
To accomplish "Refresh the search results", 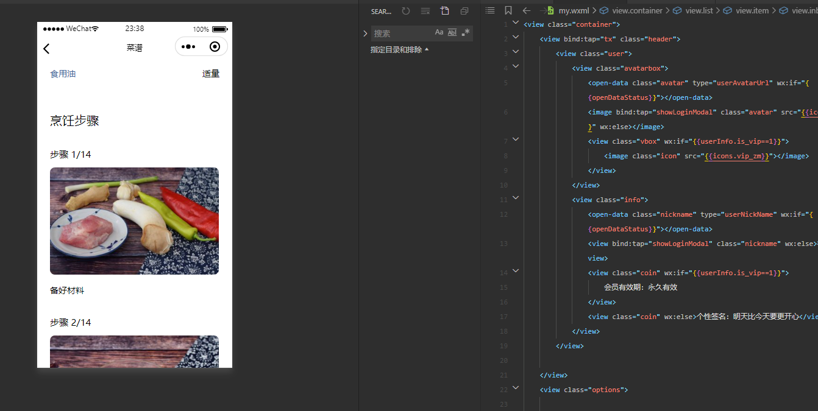I will (406, 11).
